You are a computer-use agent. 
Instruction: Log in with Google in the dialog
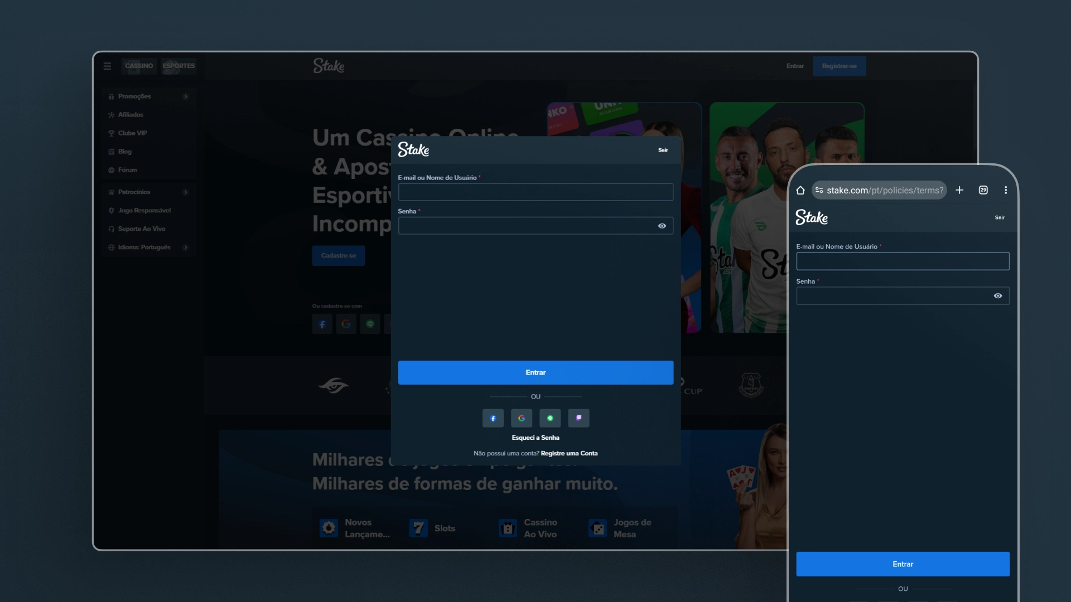tap(522, 418)
